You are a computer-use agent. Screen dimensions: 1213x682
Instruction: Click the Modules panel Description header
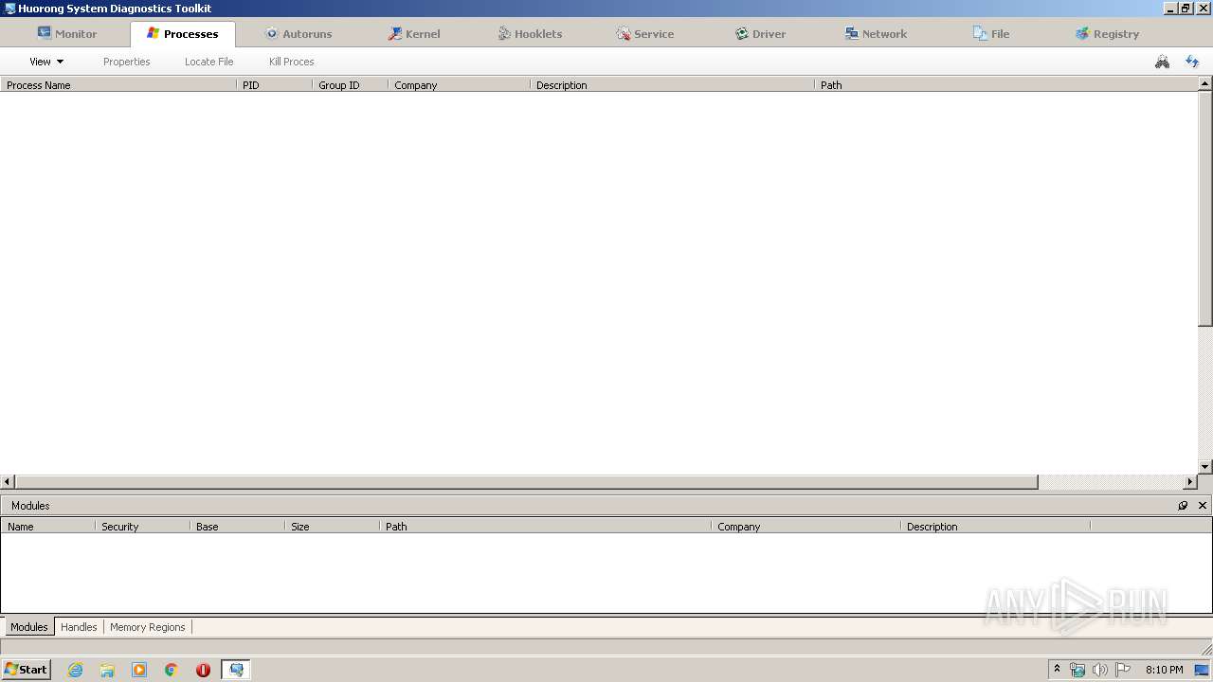pyautogui.click(x=995, y=527)
